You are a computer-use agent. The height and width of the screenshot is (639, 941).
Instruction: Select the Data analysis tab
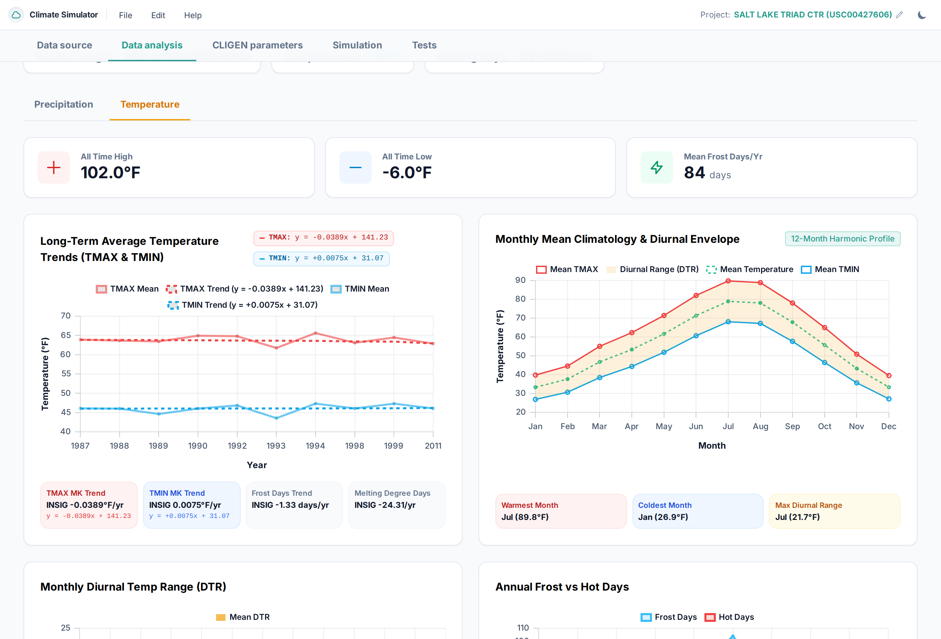click(152, 45)
